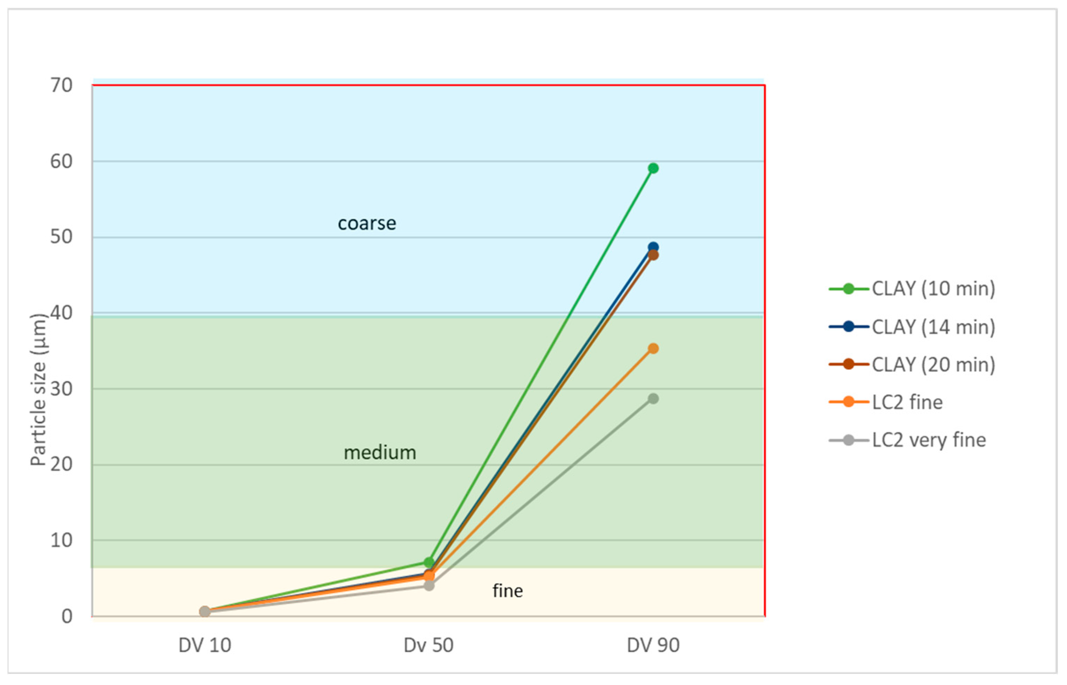Click the orange LC2 fine legend marker
This screenshot has height=685, width=1067.
click(x=848, y=402)
